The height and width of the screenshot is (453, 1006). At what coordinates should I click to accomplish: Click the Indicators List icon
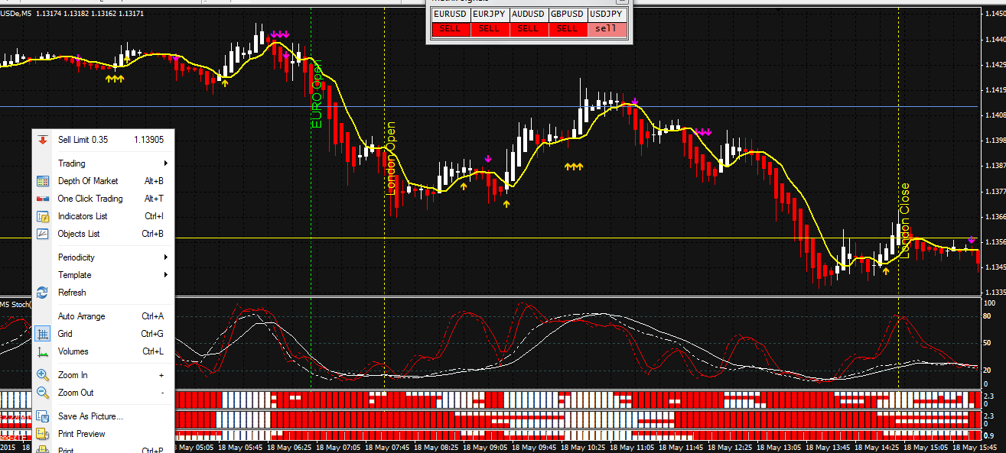coord(43,216)
